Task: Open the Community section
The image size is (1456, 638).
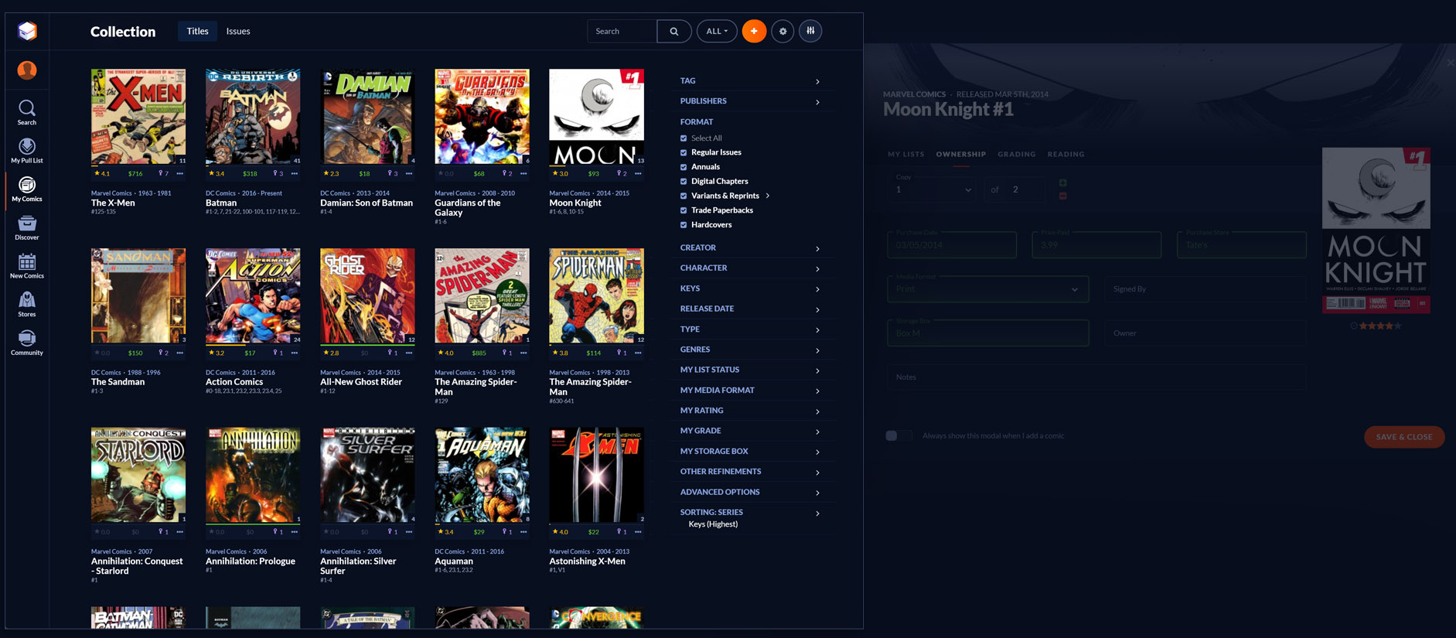Action: click(x=27, y=343)
